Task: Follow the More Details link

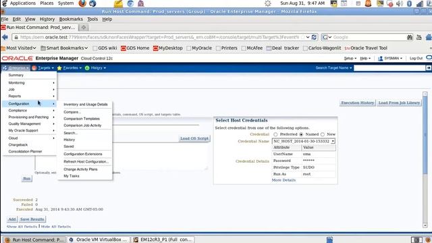Action: pyautogui.click(x=283, y=180)
